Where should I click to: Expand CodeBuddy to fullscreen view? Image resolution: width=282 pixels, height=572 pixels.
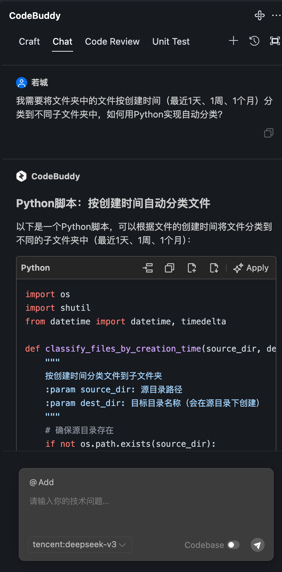274,41
